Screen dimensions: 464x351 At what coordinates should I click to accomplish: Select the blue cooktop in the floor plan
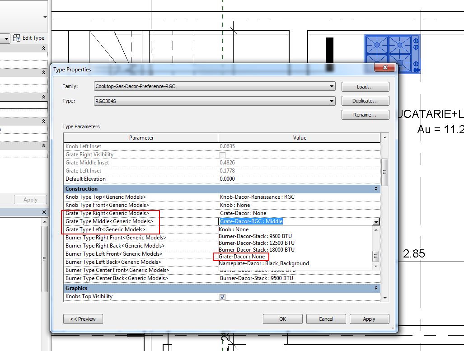point(392,54)
